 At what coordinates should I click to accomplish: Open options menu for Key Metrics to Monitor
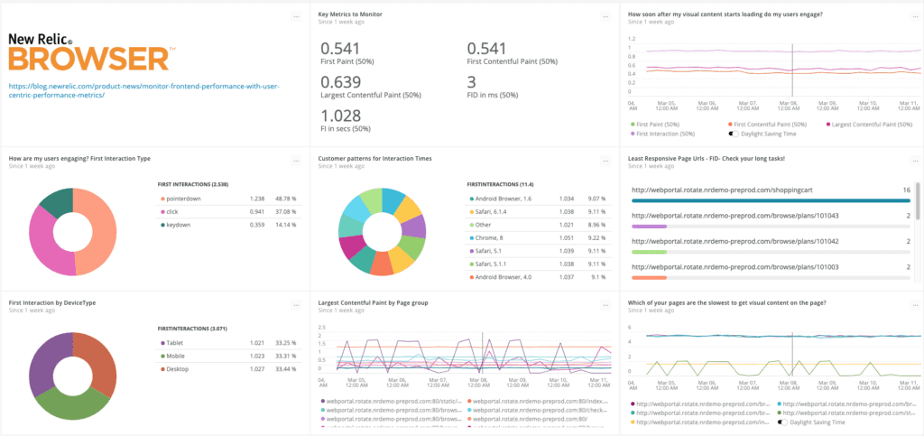click(x=605, y=17)
